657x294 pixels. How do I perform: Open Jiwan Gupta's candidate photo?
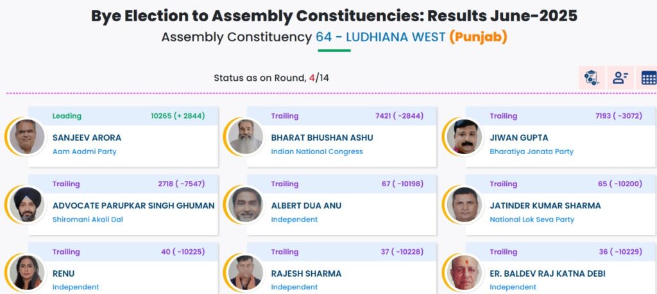tap(465, 137)
